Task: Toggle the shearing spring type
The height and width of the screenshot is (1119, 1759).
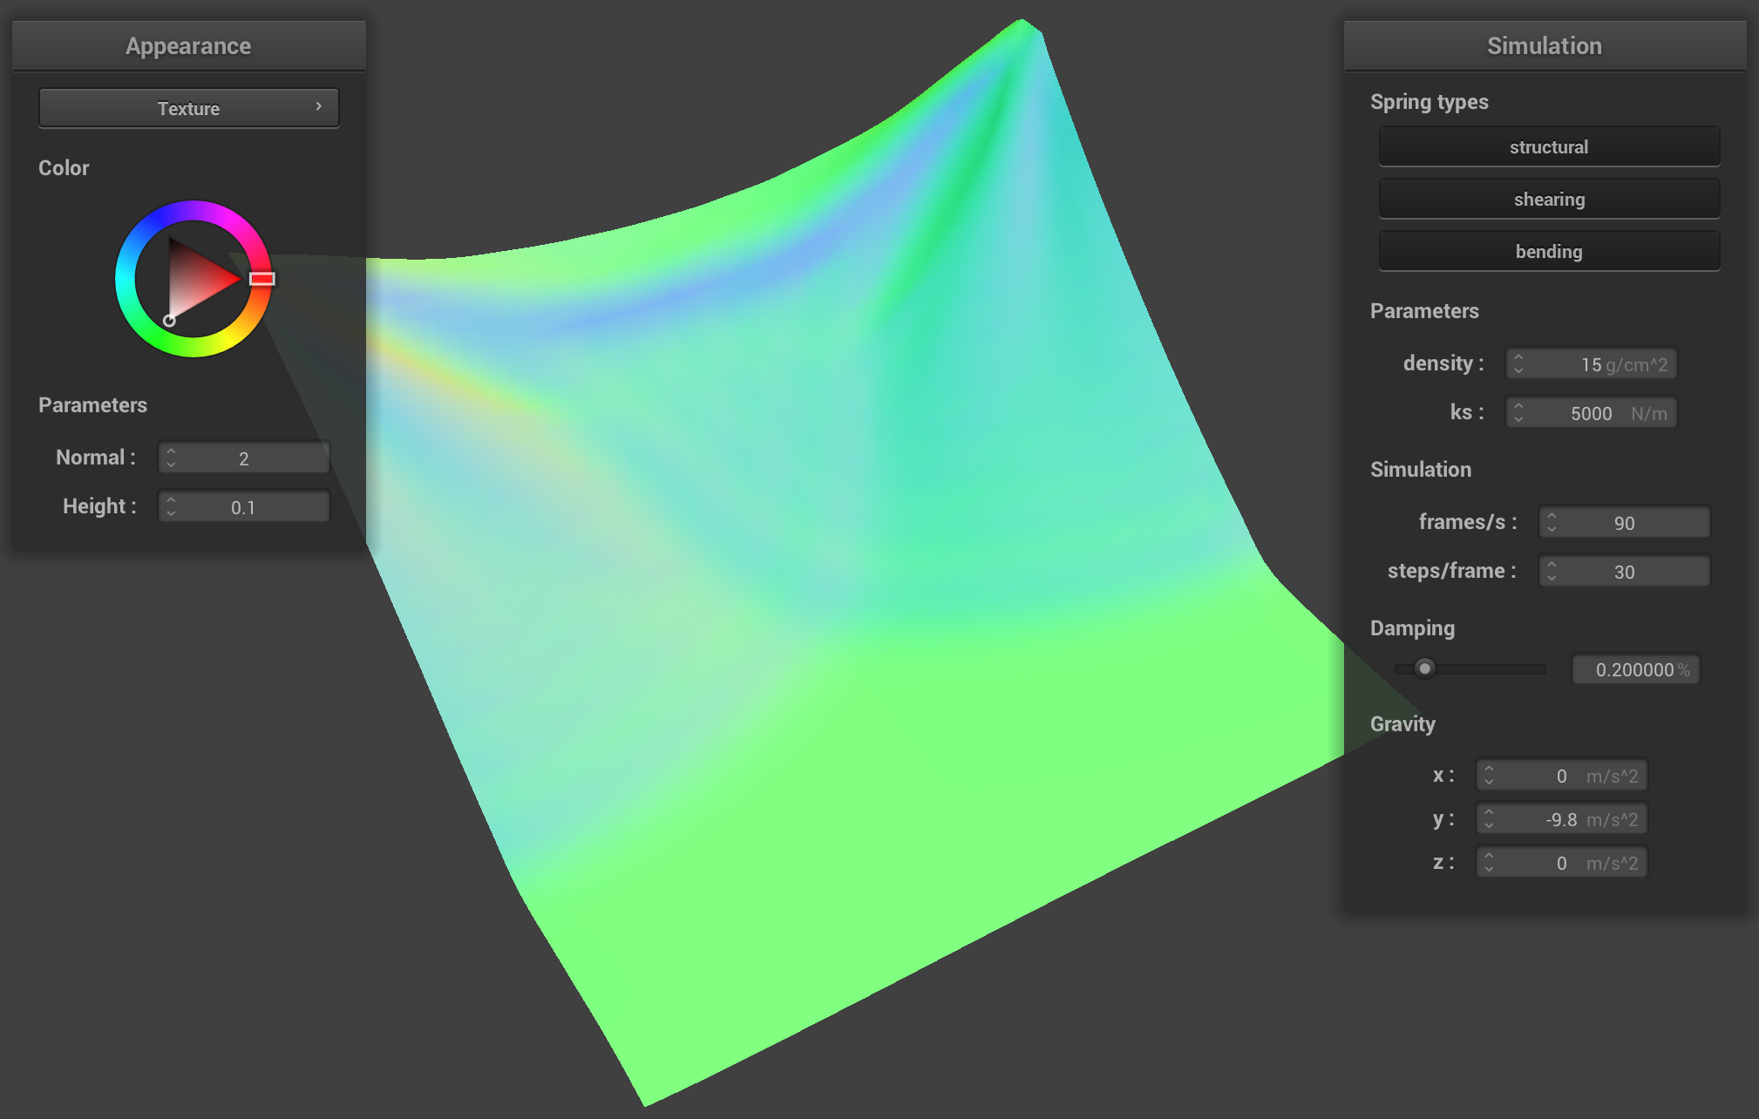Action: (x=1549, y=199)
